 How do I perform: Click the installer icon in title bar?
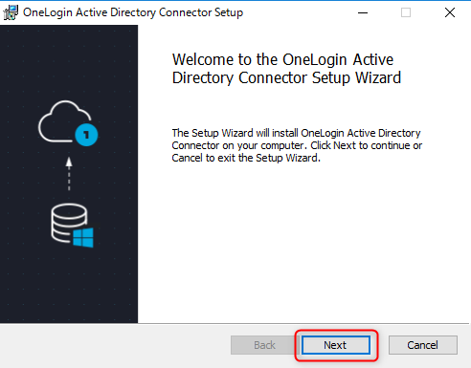point(11,12)
